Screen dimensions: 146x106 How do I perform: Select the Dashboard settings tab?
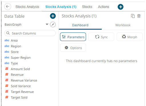coord(80,25)
